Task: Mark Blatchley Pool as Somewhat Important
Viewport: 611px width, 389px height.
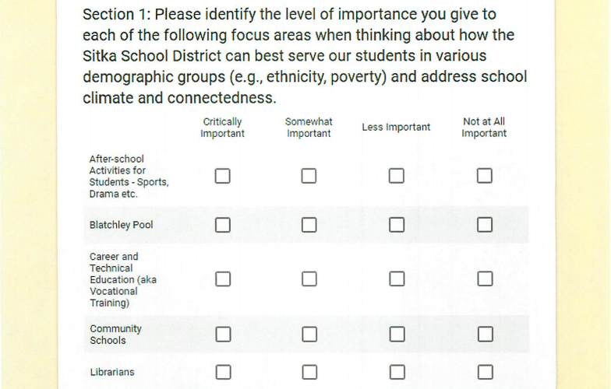Action: (309, 225)
